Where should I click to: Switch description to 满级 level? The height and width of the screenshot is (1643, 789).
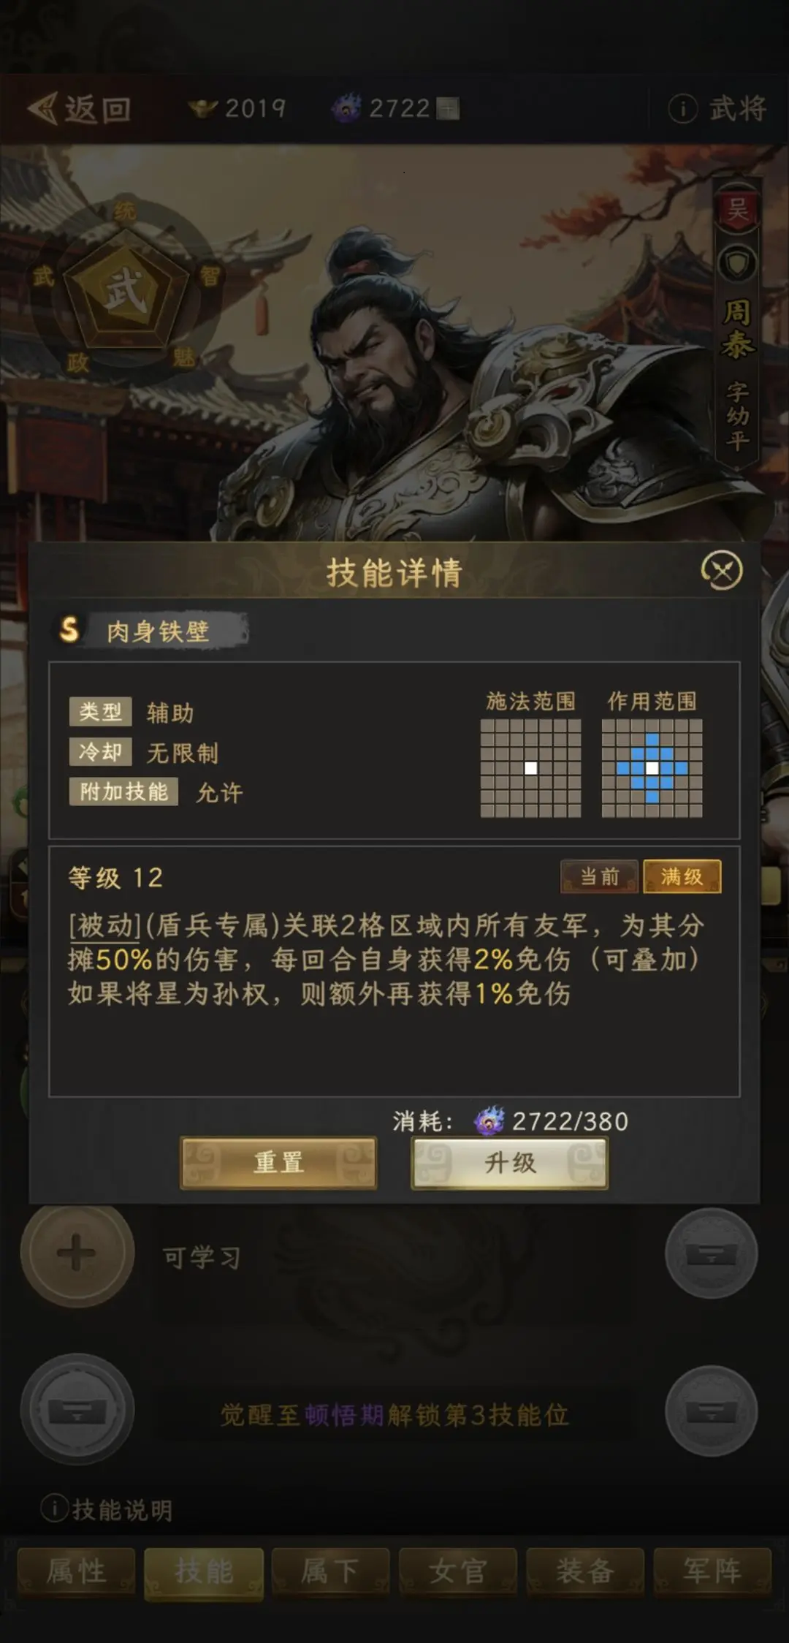pyautogui.click(x=682, y=876)
